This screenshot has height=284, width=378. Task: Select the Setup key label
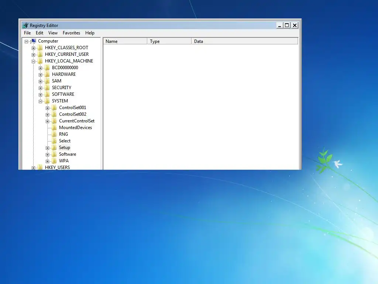click(x=65, y=148)
